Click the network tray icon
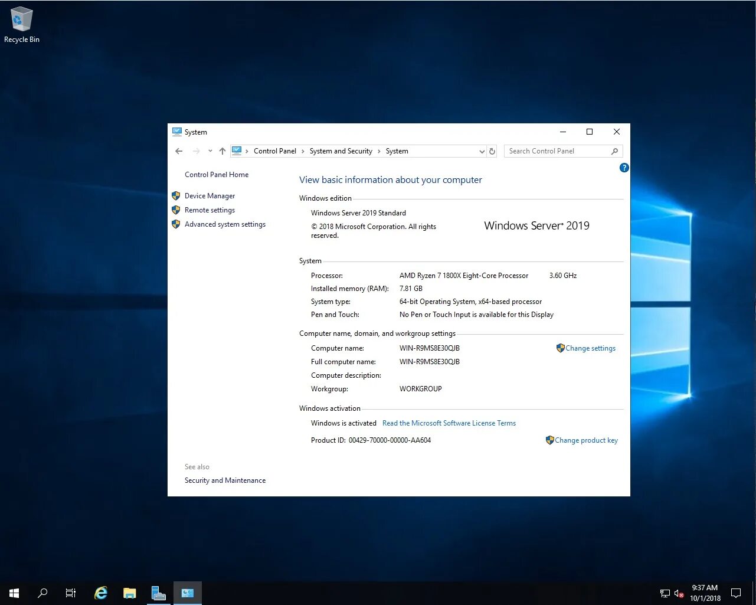756x605 pixels. (665, 594)
